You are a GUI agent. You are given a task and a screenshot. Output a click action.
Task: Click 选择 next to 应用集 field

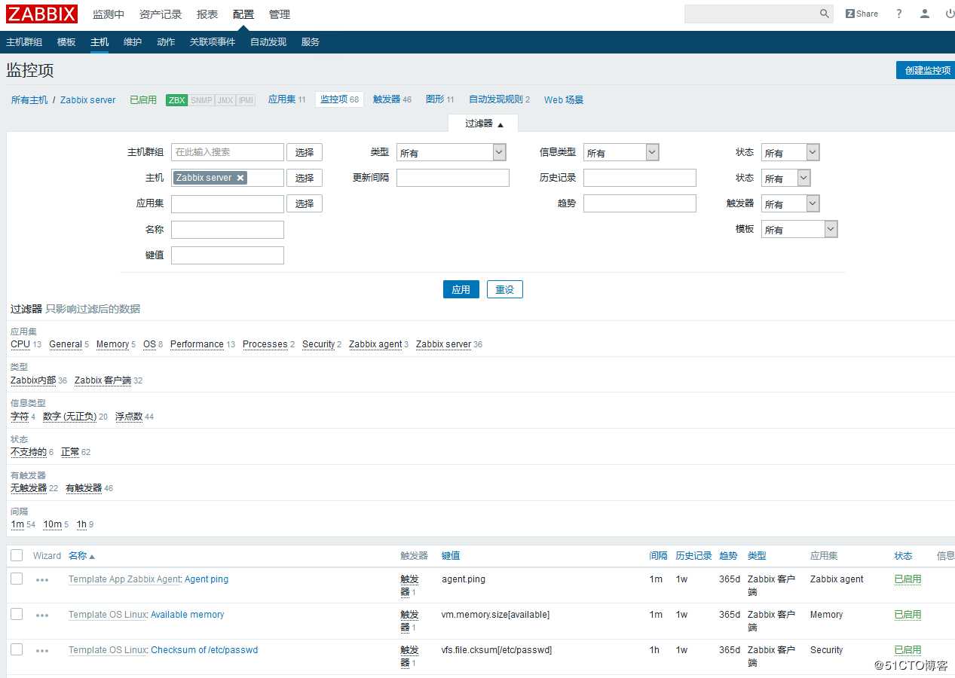point(305,203)
